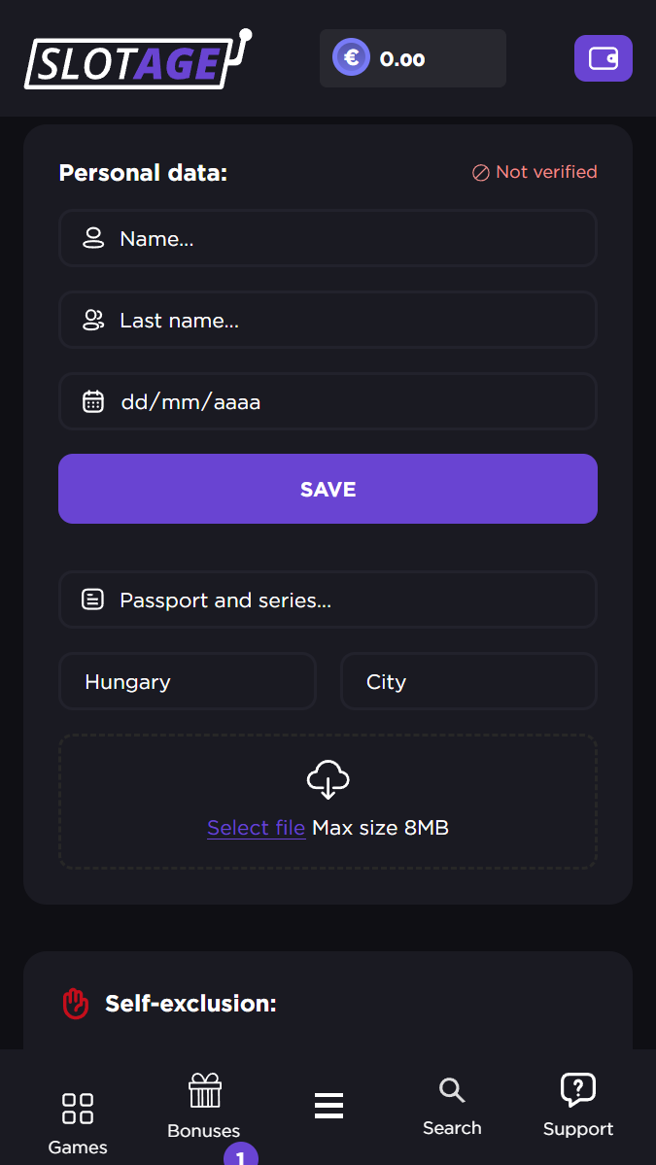Click the City input field

point(468,682)
